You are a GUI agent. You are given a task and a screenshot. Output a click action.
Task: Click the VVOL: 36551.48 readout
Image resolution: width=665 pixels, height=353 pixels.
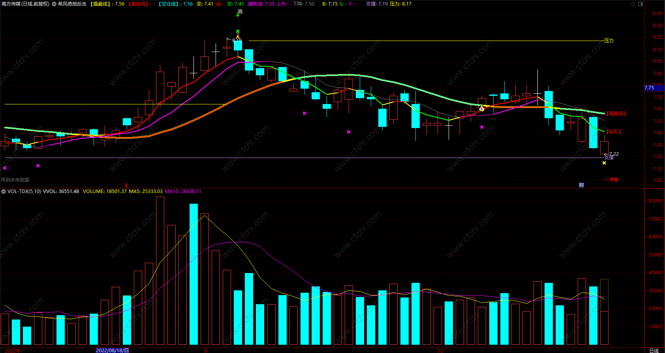(x=61, y=191)
